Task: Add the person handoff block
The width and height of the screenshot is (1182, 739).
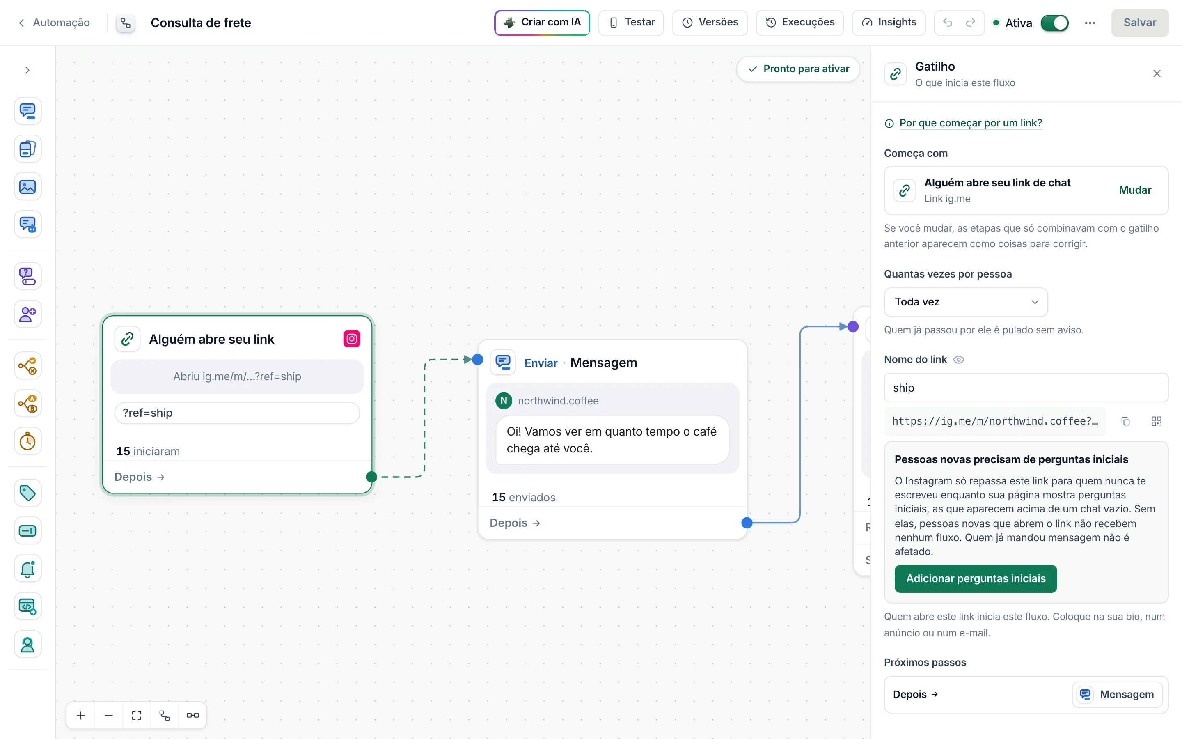Action: 27,645
